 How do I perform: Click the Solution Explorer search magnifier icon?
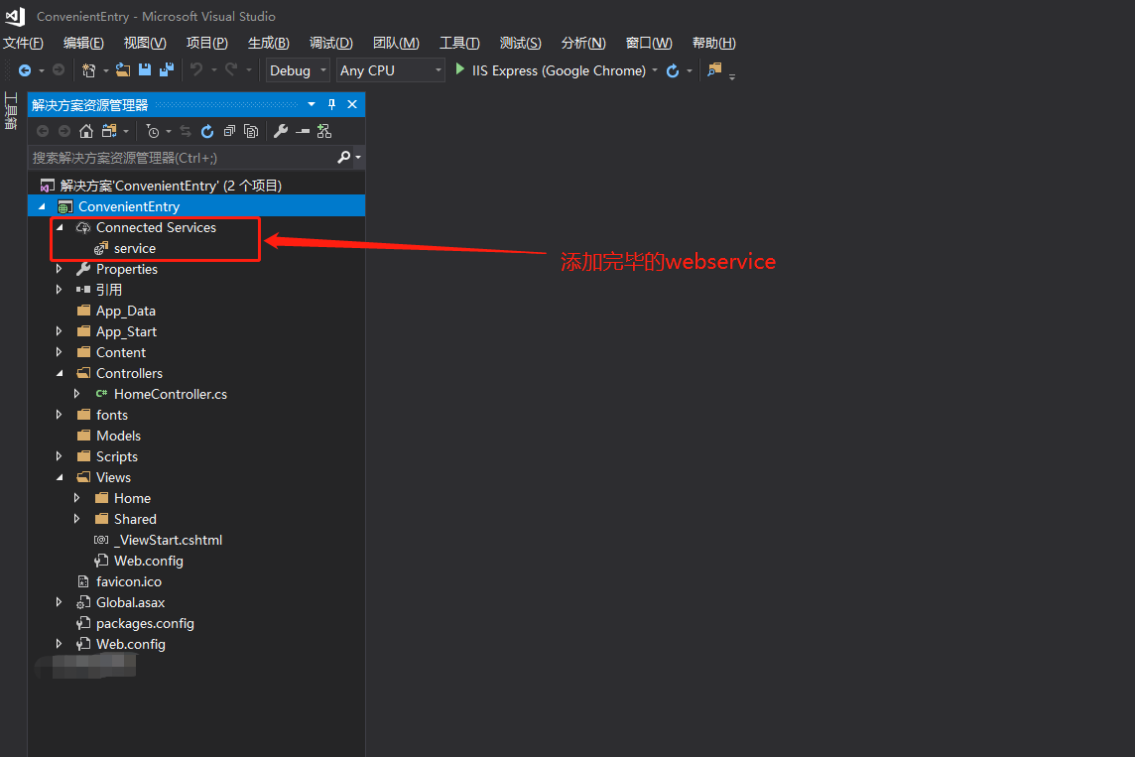coord(344,157)
